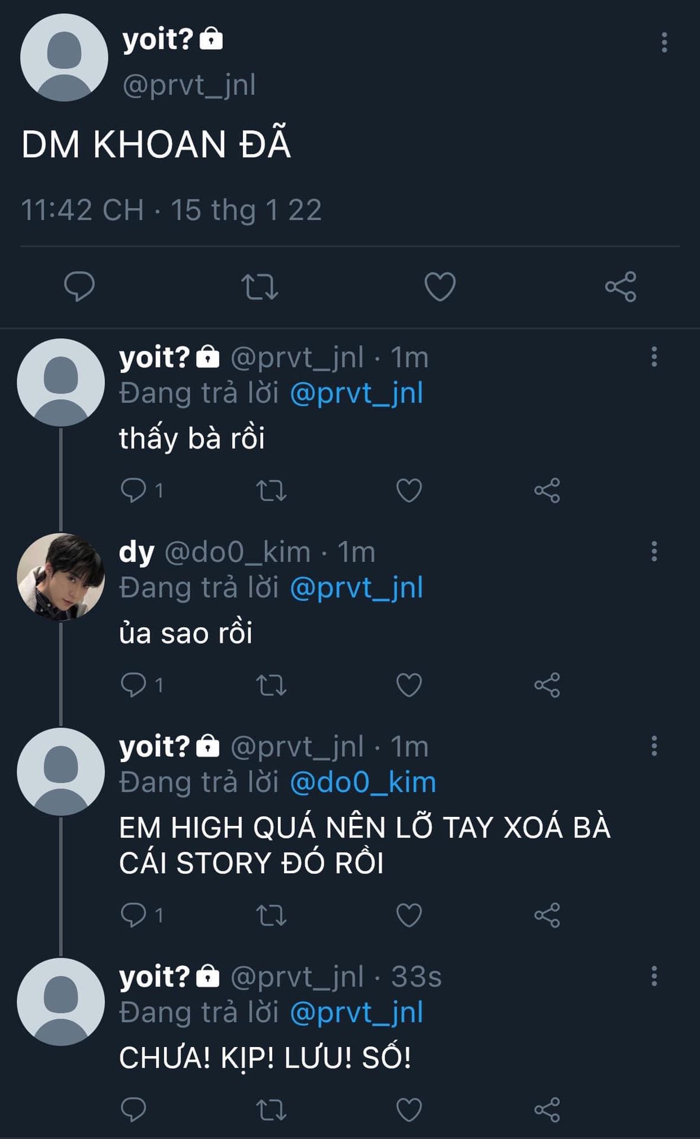
Task: Open more options on "thấy bà rồi" reply
Action: click(x=654, y=357)
